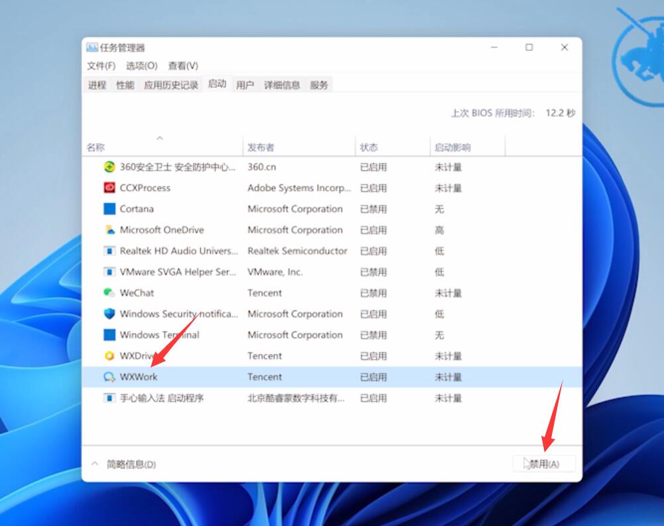
Task: Click the 12.2 秒 BIOS time value
Action: 561,113
